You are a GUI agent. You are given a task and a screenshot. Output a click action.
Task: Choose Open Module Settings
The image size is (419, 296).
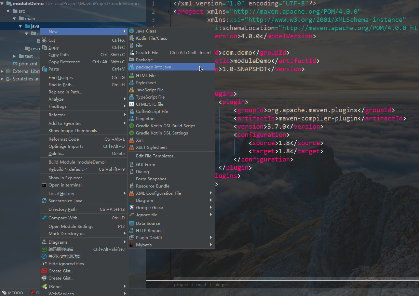[x=84, y=226]
